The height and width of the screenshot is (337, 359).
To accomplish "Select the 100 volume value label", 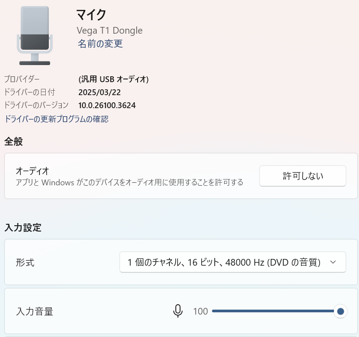I will point(200,311).
